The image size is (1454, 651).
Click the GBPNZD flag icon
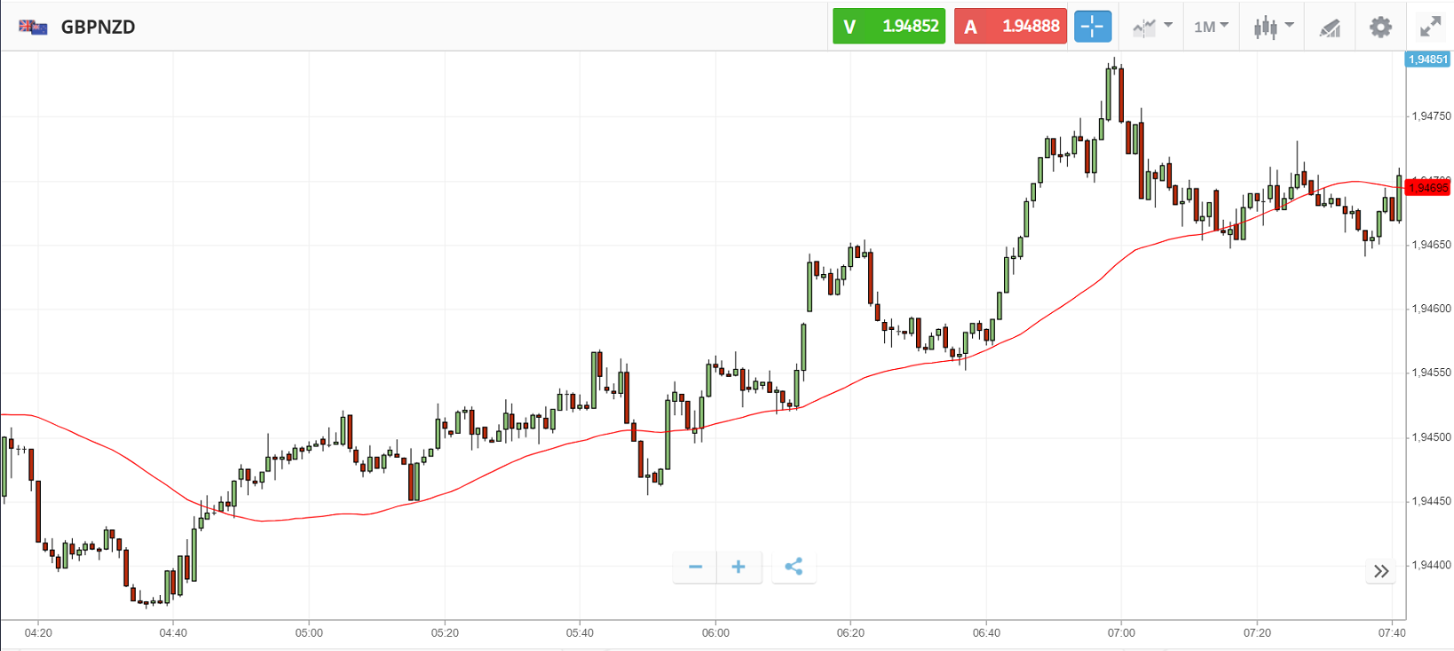click(x=33, y=27)
